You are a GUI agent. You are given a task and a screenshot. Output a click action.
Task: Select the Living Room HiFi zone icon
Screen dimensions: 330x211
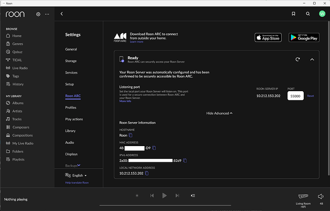[303, 196]
